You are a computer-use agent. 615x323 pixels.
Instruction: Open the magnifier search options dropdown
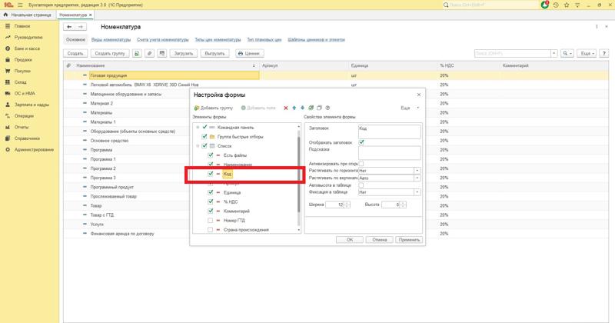coord(567,53)
